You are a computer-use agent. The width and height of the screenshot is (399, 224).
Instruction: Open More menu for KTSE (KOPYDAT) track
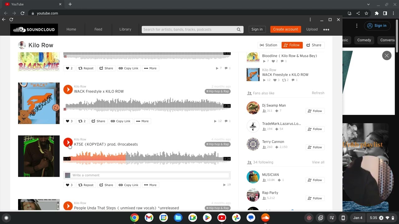(150, 185)
